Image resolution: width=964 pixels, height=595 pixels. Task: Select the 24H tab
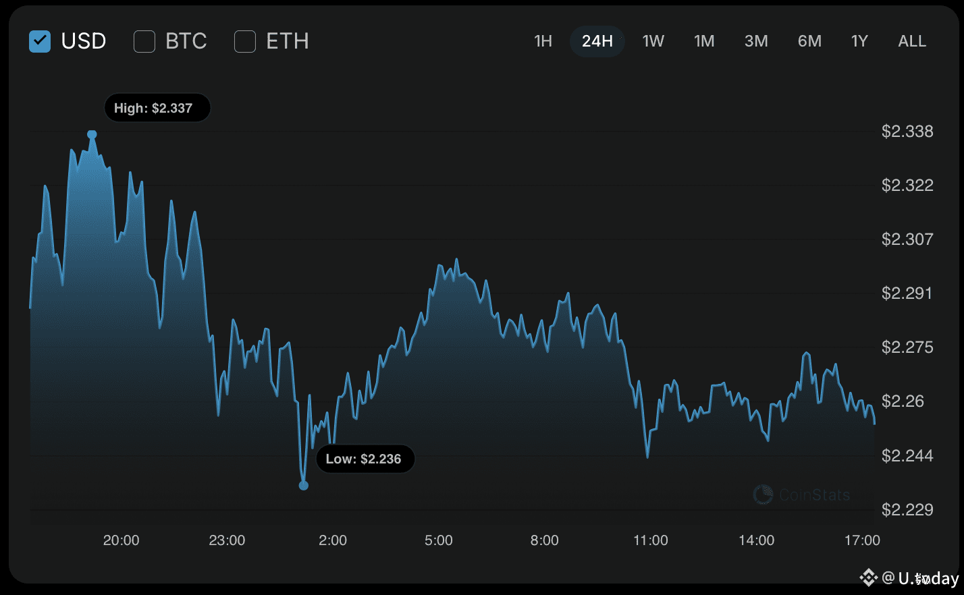597,41
